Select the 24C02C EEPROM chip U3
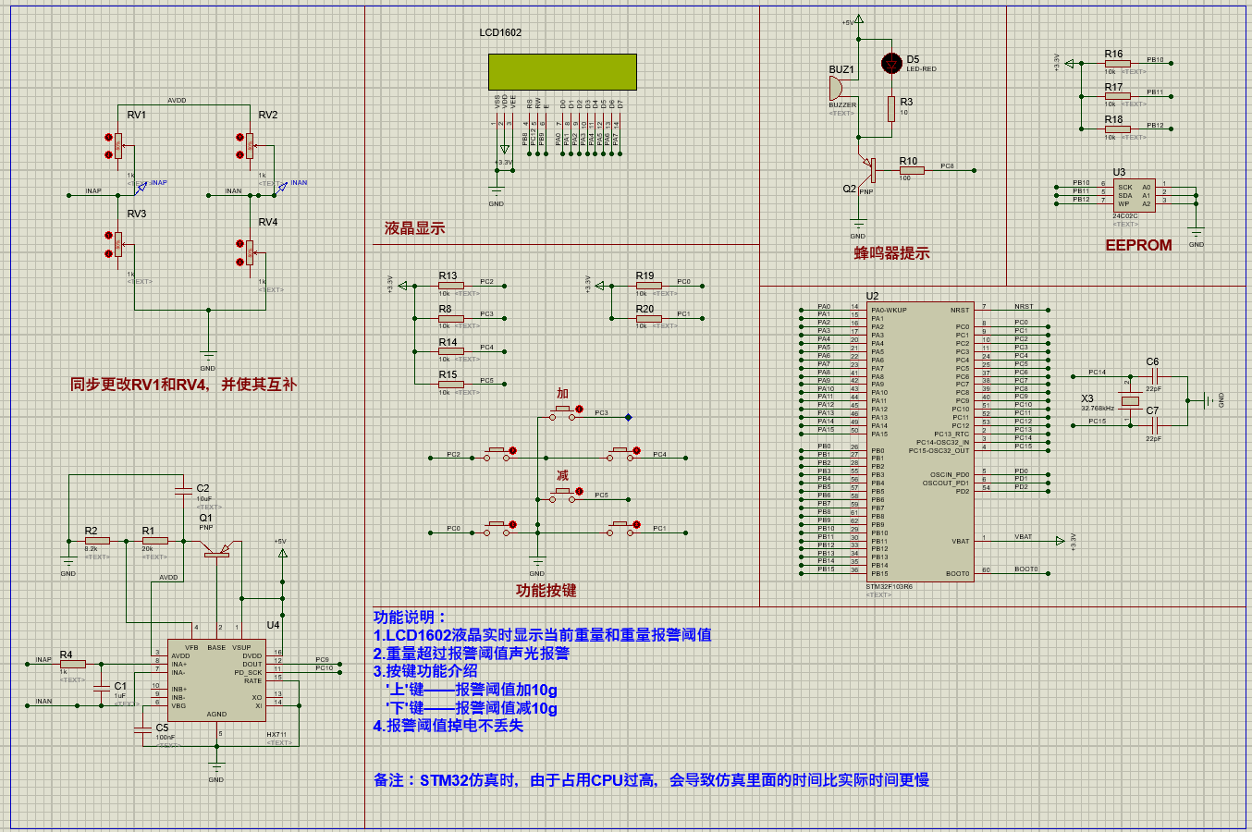The width and height of the screenshot is (1252, 832). pos(1135,194)
